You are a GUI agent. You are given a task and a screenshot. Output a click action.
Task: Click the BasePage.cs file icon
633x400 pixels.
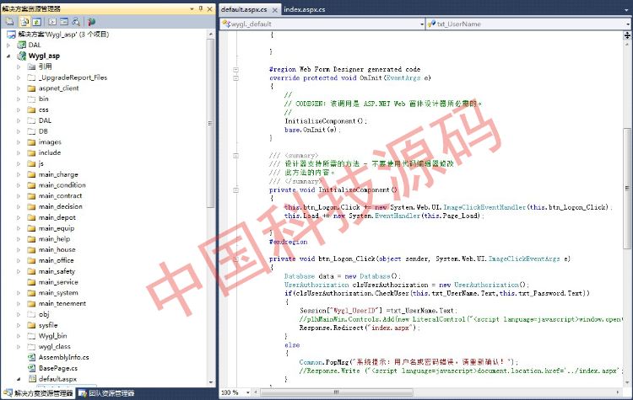pyautogui.click(x=31, y=368)
